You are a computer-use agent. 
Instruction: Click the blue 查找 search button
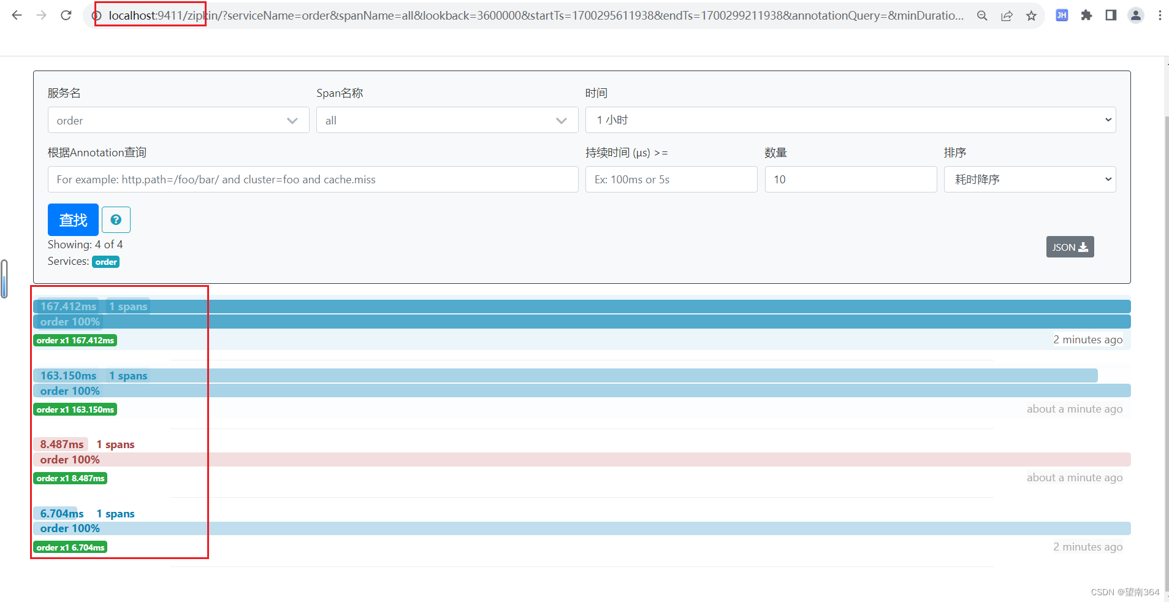pos(73,219)
